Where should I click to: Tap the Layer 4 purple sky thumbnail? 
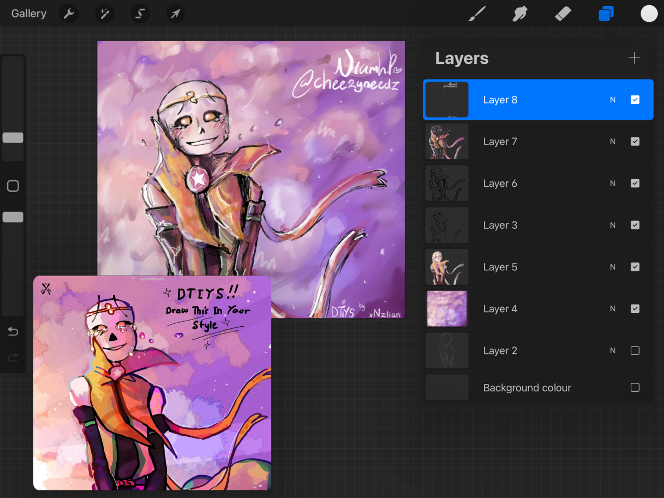[447, 309]
